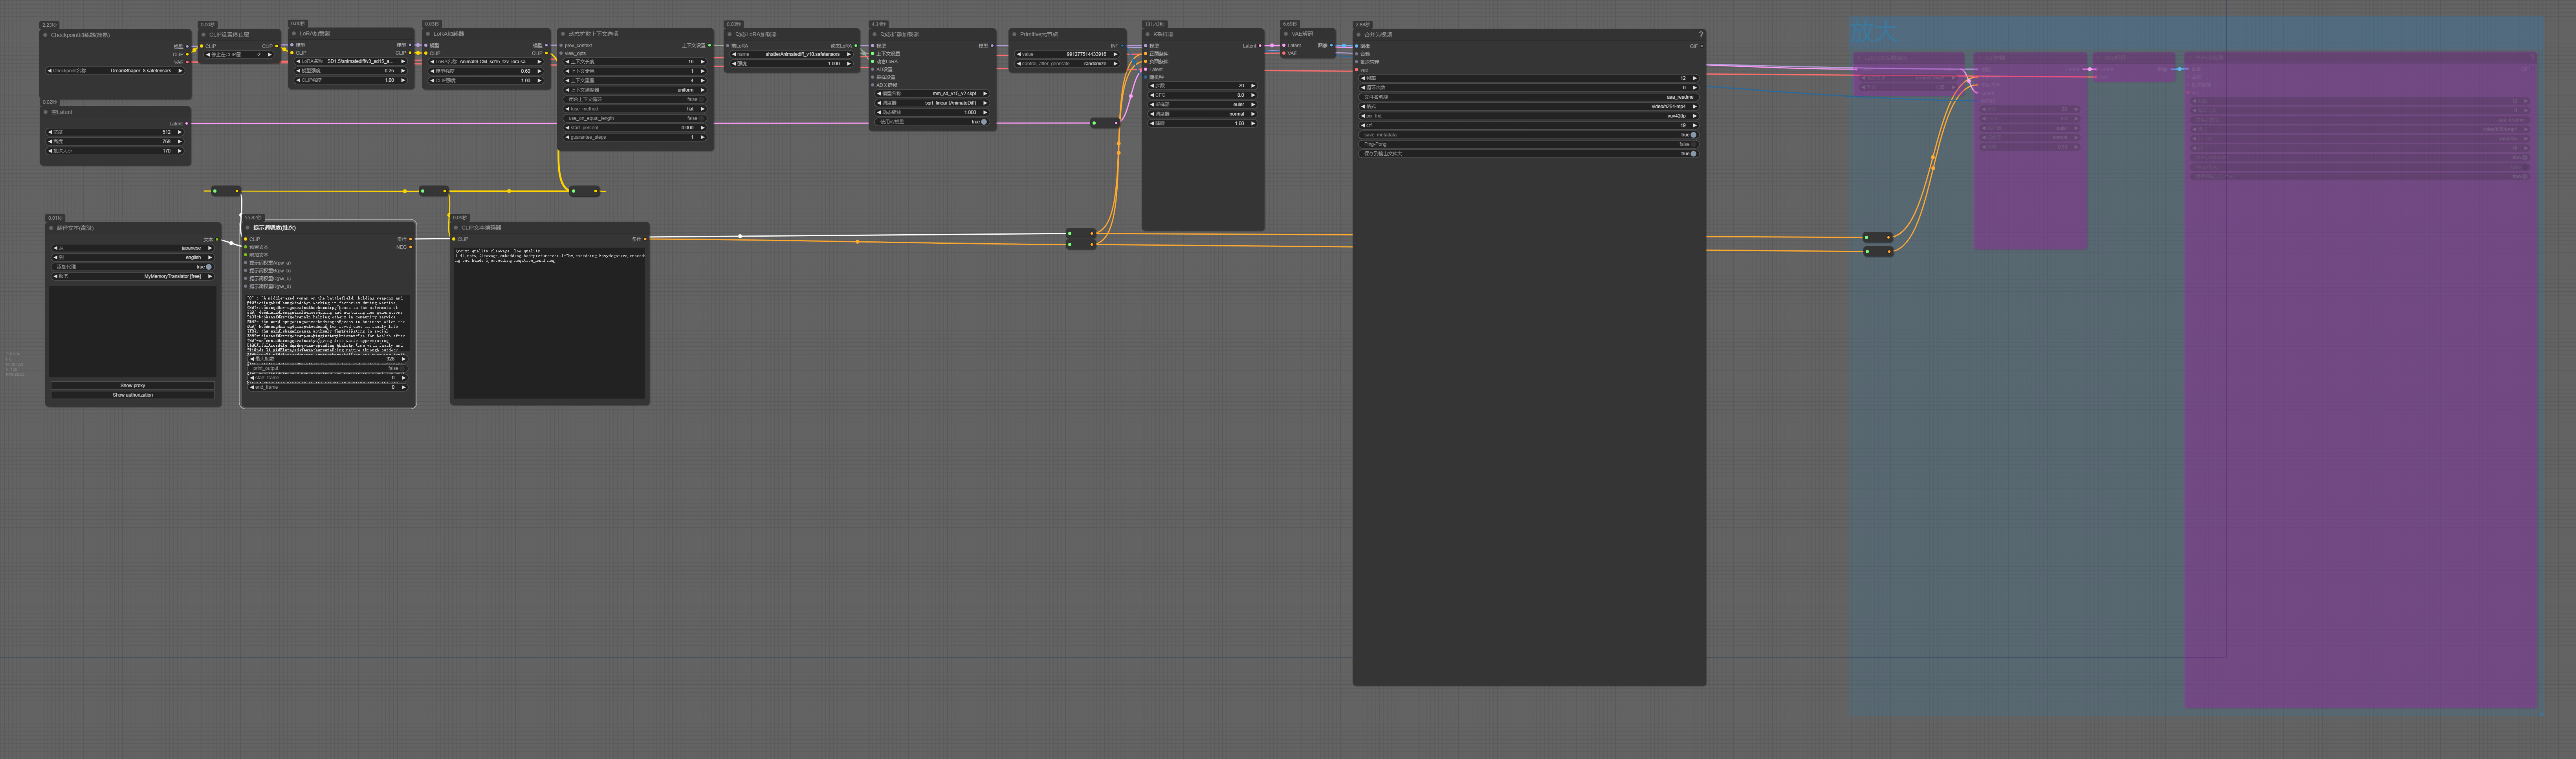Open the control_after_generate randomize selector
Image resolution: width=2576 pixels, height=759 pixels.
[x=1067, y=64]
